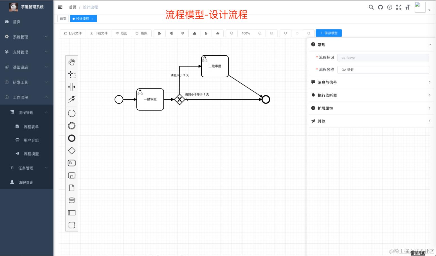This screenshot has width=436, height=256.
Task: Expand 研发工具 menu in sidebar
Action: pyautogui.click(x=27, y=82)
